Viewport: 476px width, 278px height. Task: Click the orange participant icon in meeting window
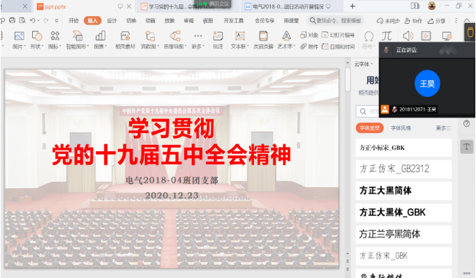pos(385,109)
